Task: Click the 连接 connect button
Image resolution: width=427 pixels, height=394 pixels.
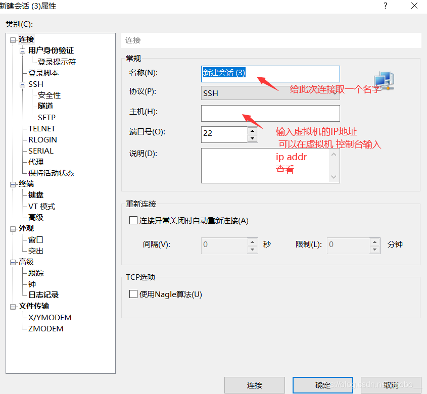Action: [255, 385]
